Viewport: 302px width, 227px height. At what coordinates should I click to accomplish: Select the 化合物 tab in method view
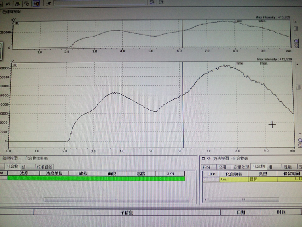(259, 166)
